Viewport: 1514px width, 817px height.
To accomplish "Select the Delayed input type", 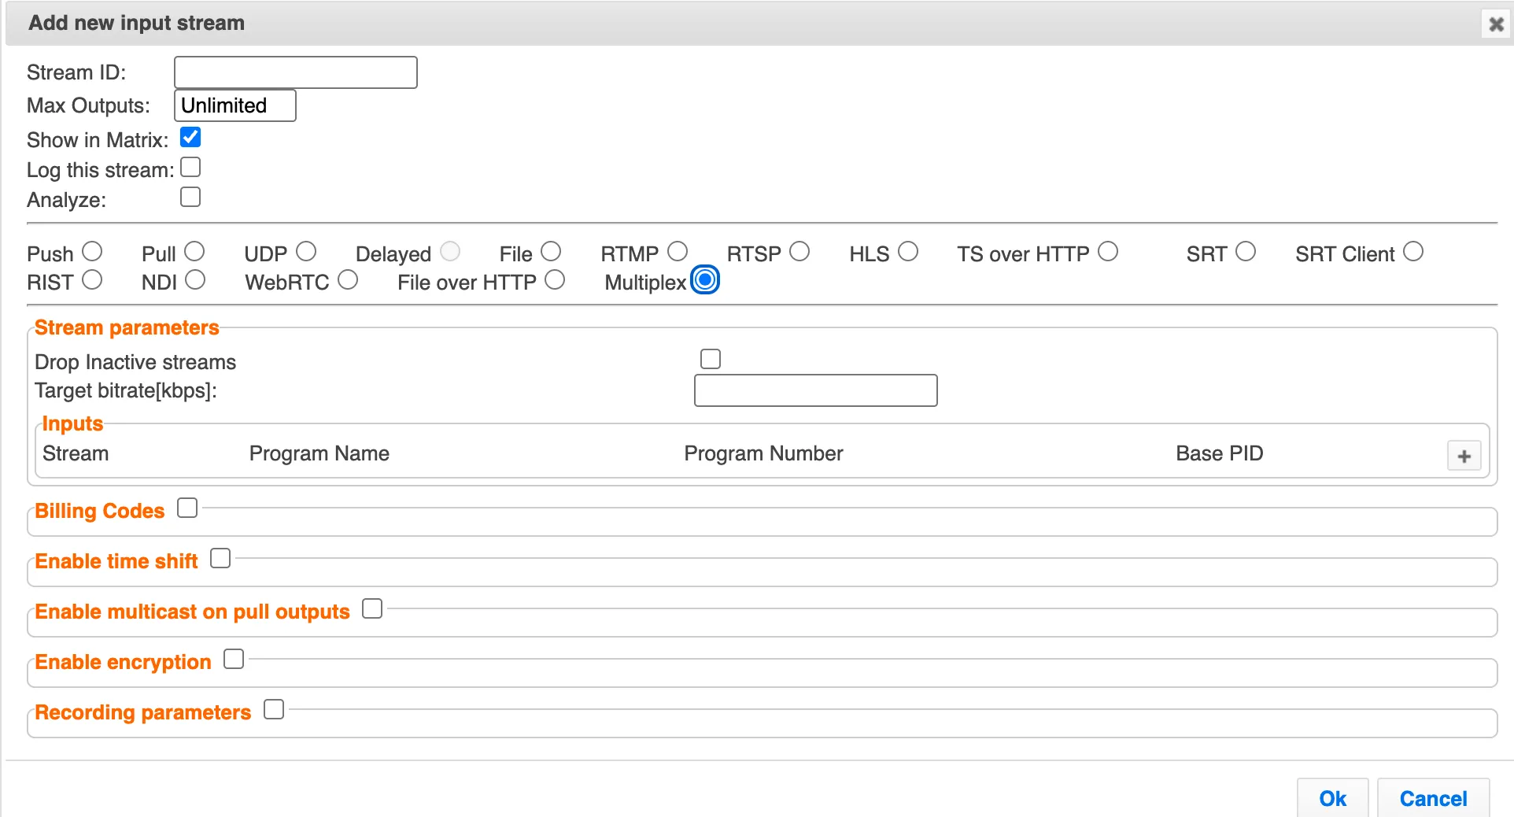I will (450, 252).
